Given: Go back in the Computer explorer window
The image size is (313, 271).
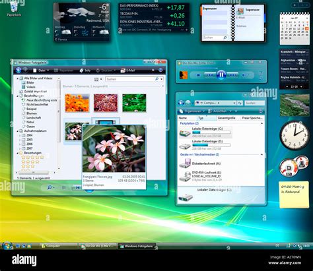Looking at the screenshot, I should click(181, 103).
